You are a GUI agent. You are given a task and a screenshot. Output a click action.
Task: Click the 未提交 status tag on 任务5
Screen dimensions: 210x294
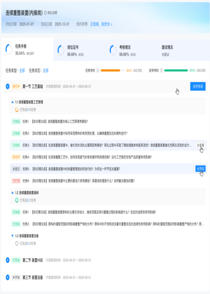pos(16,169)
